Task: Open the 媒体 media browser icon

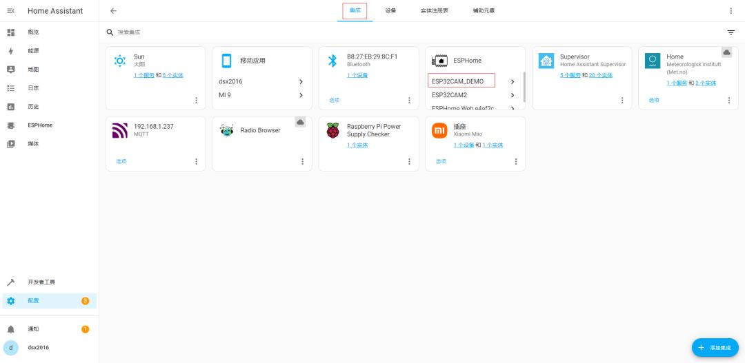Action: click(x=11, y=144)
